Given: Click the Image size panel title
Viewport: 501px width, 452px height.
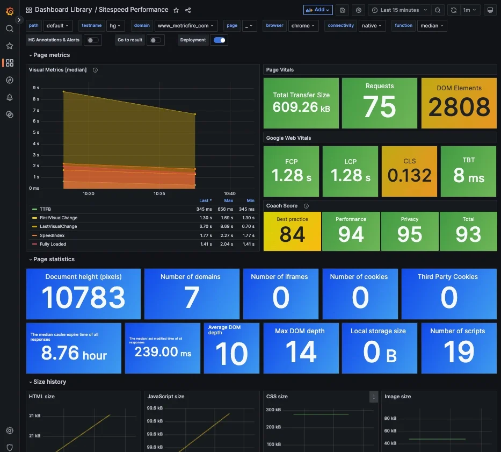Looking at the screenshot, I should pos(397,397).
